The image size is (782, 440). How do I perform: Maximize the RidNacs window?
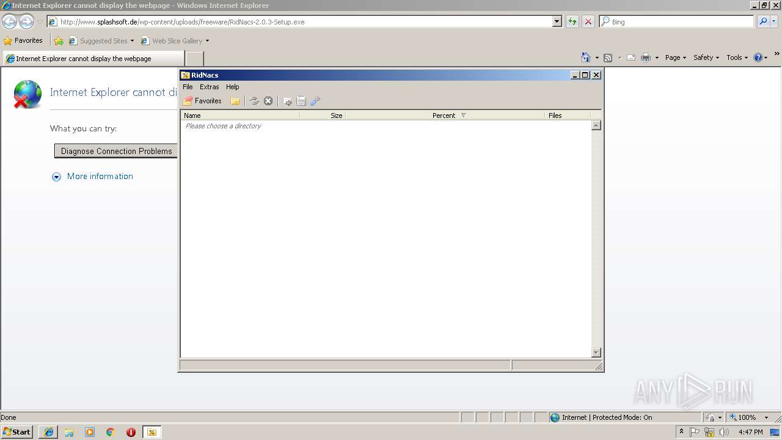pyautogui.click(x=585, y=75)
